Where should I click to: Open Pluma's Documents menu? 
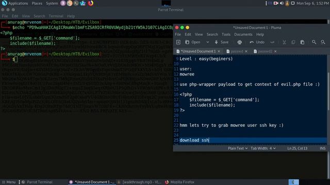tap(243, 34)
